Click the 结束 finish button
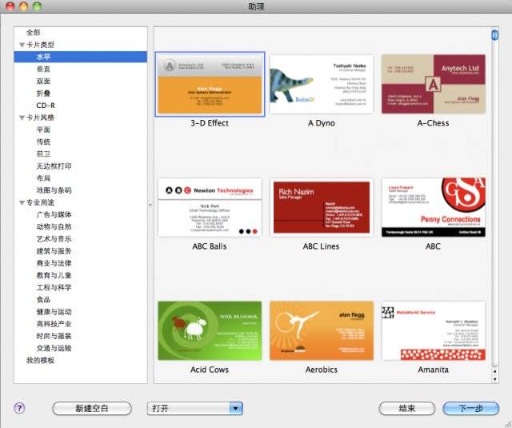Viewport: 512px width, 428px height. [x=407, y=408]
